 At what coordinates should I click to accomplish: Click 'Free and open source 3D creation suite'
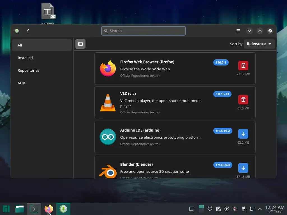pyautogui.click(x=154, y=172)
